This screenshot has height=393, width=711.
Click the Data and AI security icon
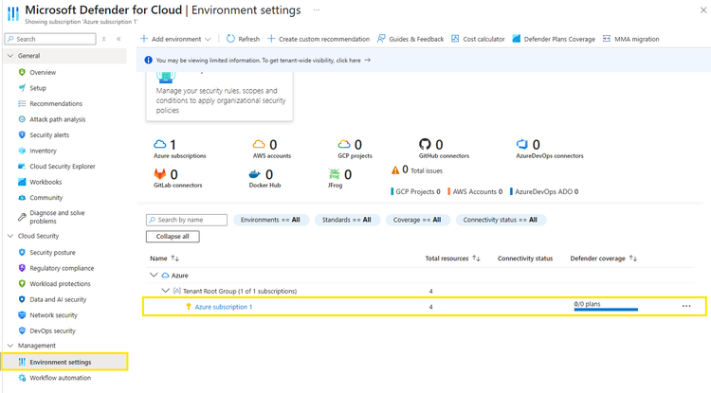click(x=22, y=299)
